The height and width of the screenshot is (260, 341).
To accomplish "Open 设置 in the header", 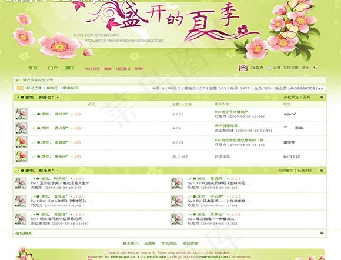I will 277,68.
